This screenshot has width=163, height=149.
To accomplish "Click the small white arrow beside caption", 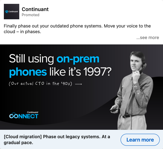I will coord(78,84).
